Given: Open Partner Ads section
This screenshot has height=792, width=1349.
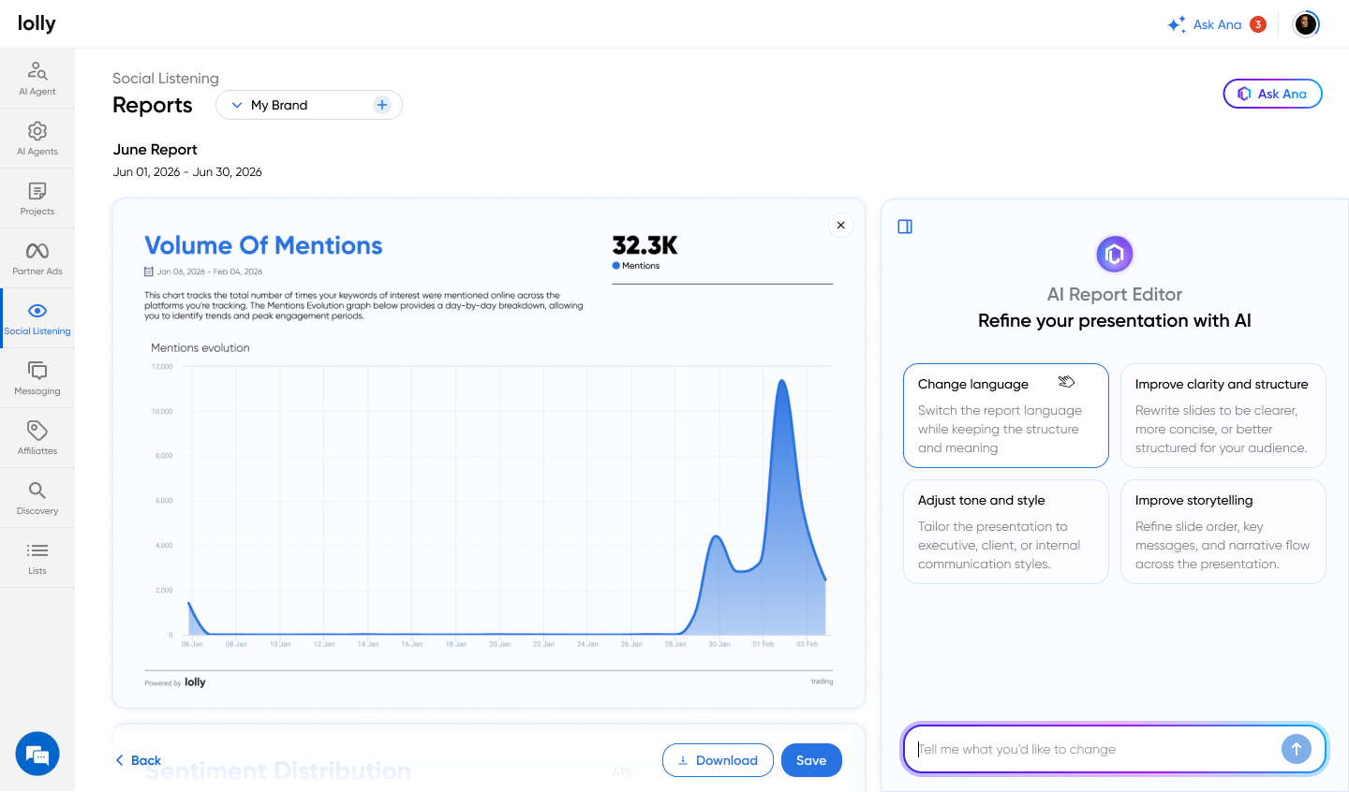Looking at the screenshot, I should (37, 258).
